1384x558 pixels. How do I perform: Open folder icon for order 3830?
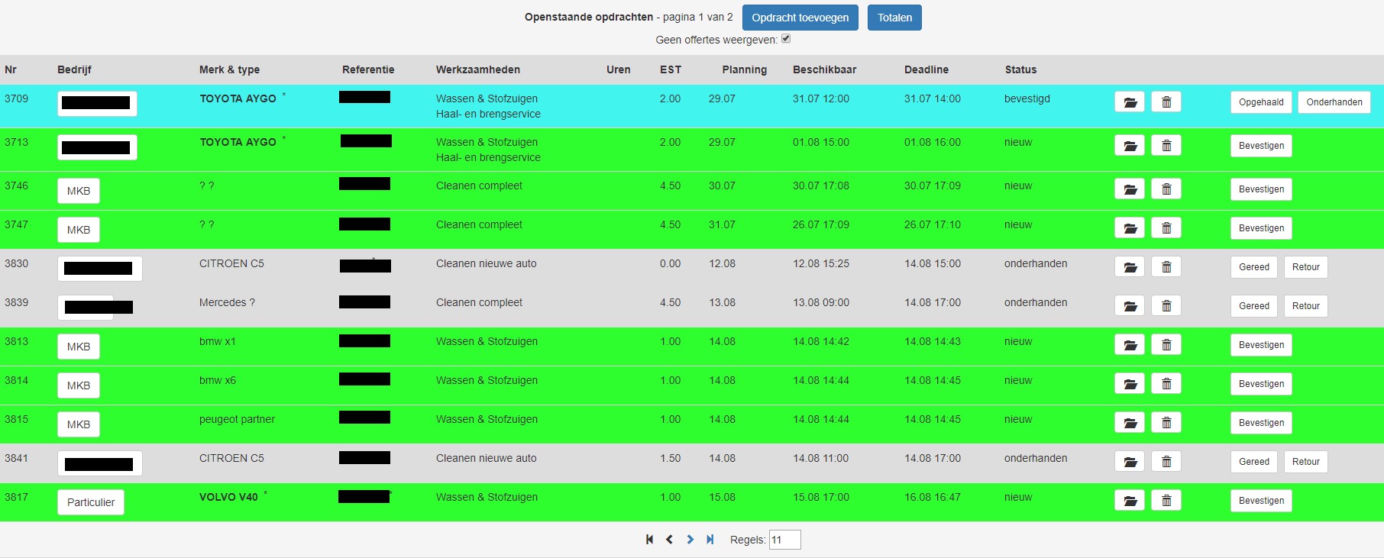(x=1130, y=267)
